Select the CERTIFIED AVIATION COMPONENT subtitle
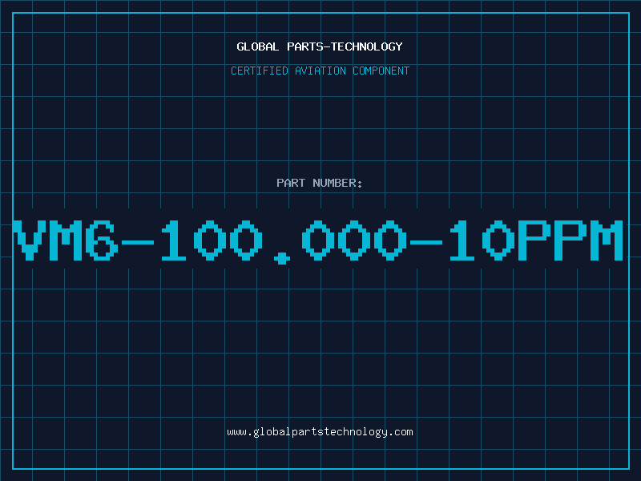Viewport: 641px width, 481px height. tap(320, 71)
